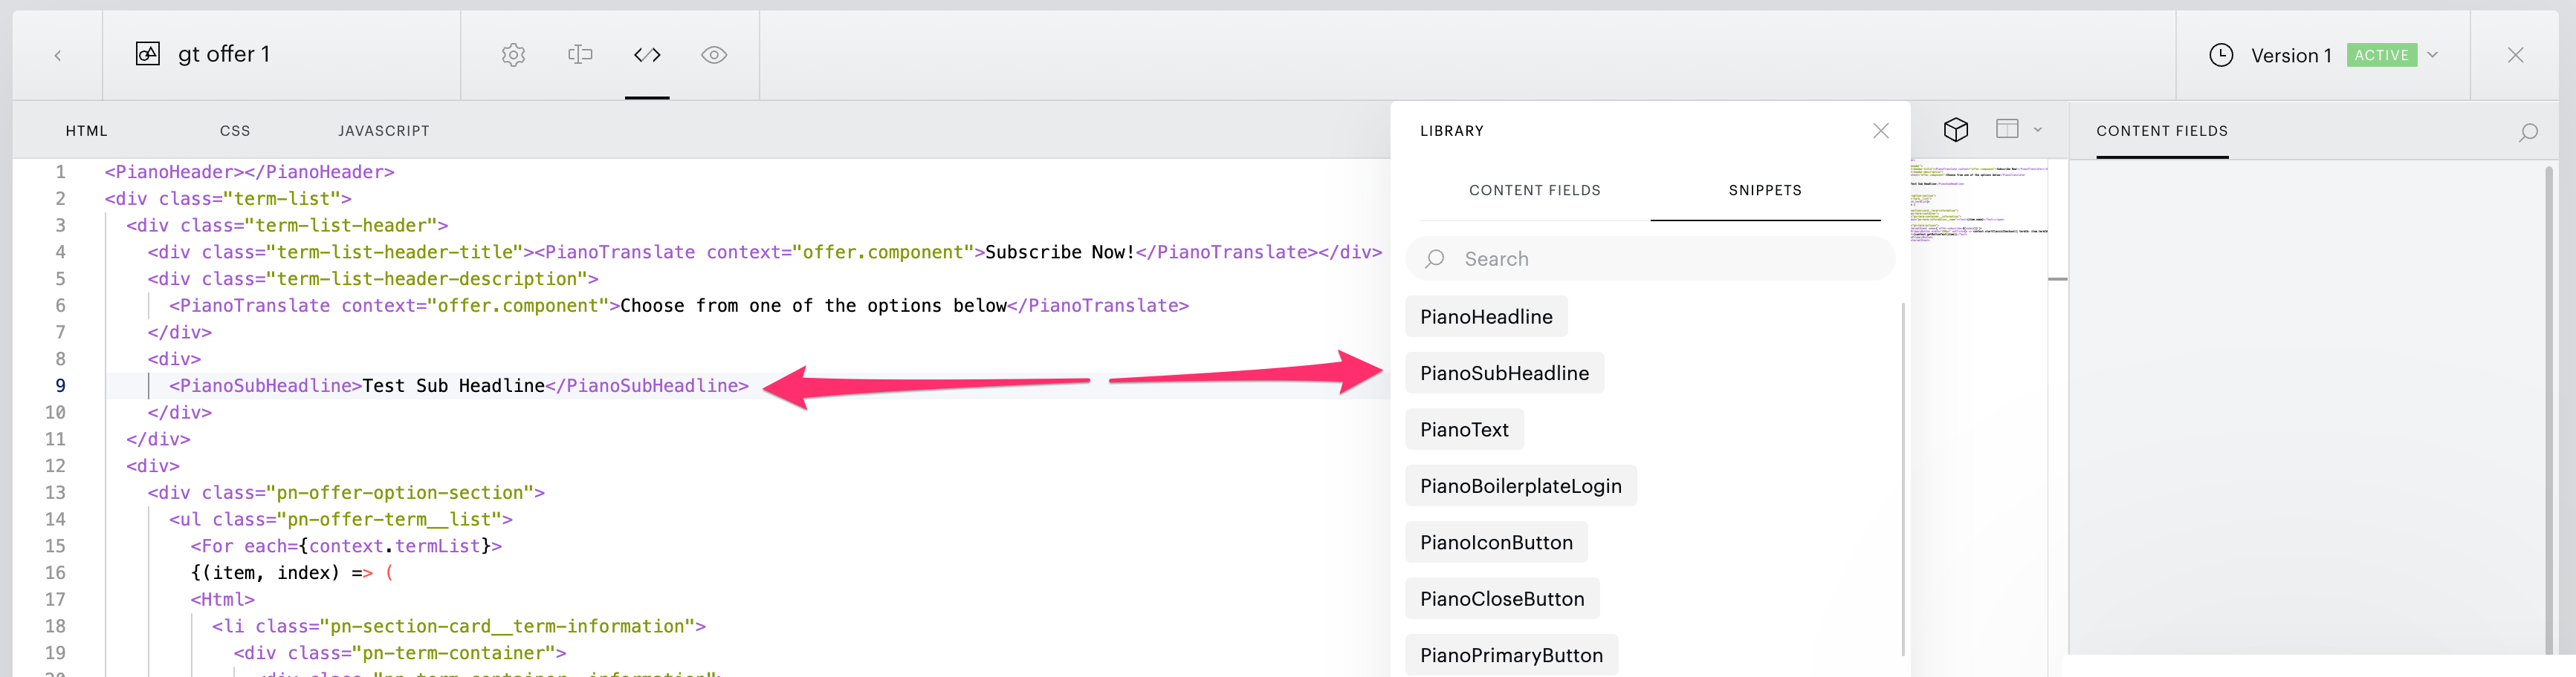Insert the PianoBoilerplateLogin snippet
The image size is (2576, 677).
1520,485
